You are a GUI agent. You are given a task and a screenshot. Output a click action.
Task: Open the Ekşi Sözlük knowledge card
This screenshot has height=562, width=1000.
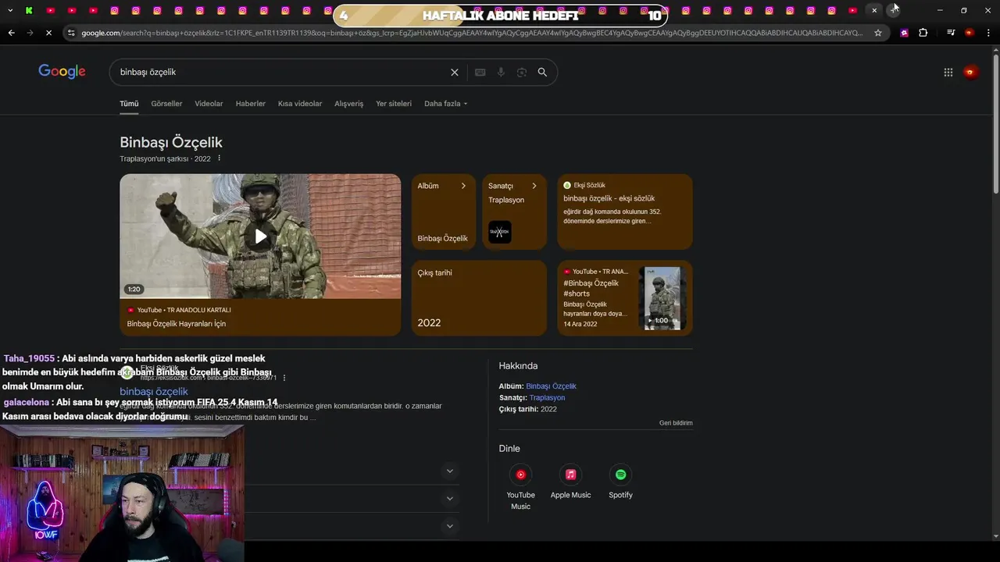click(625, 212)
